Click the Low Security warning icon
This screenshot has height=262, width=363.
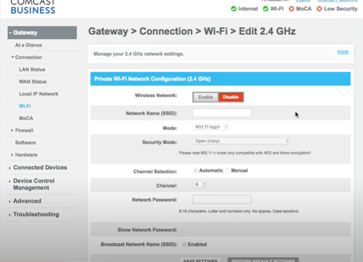point(319,9)
